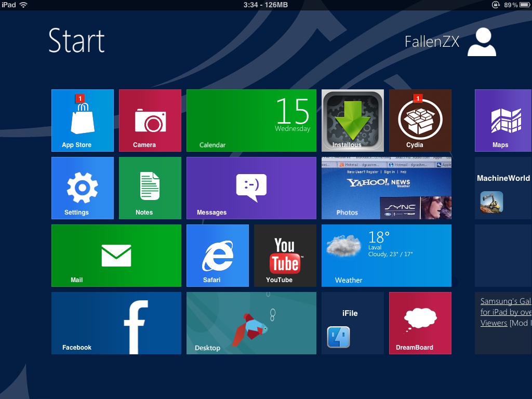Tap the iPad carrier label
This screenshot has height=399, width=532.
coord(9,5)
